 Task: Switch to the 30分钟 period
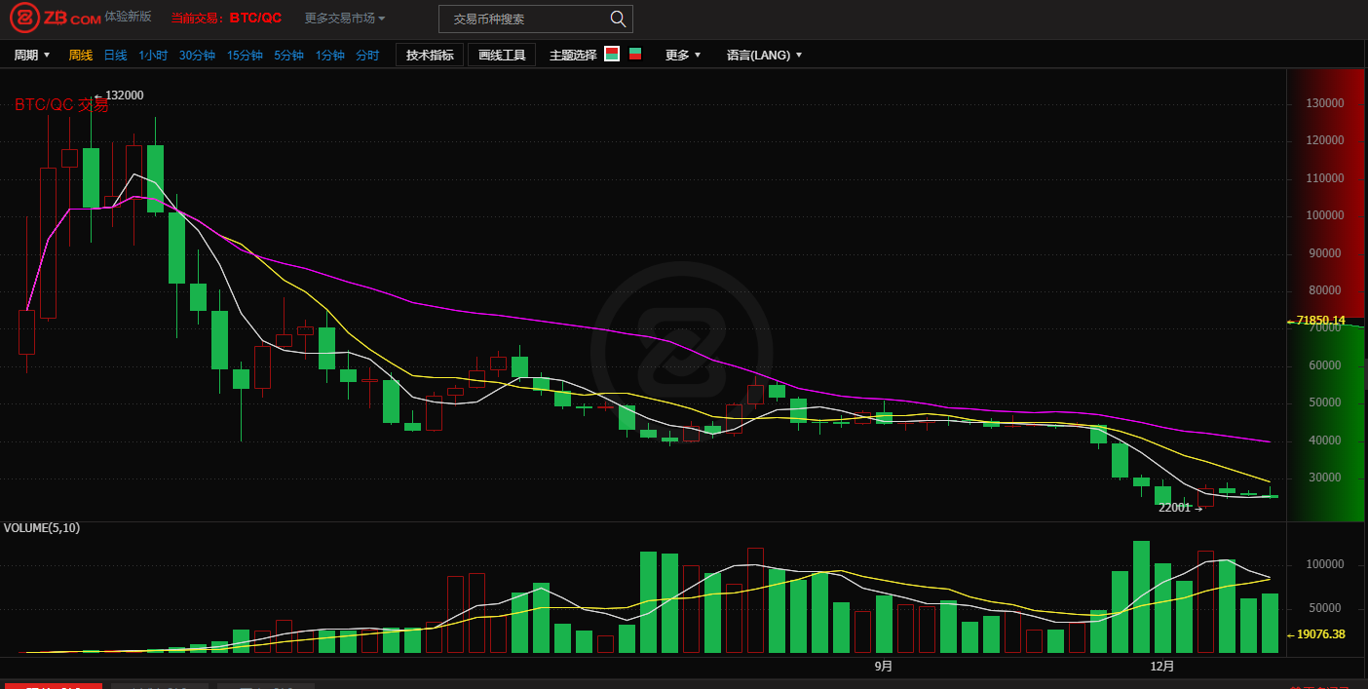(x=197, y=56)
